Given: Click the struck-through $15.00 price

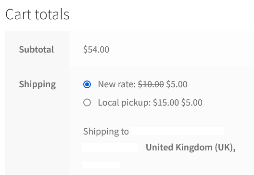Looking at the screenshot, I should (166, 103).
